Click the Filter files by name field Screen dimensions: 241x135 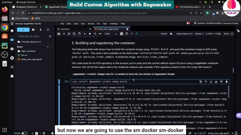35,36
